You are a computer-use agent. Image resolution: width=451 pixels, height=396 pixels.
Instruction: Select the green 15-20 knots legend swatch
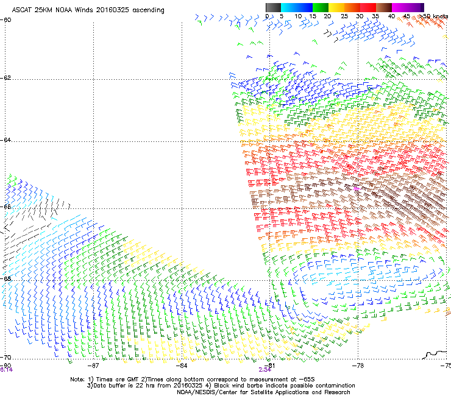click(x=321, y=7)
